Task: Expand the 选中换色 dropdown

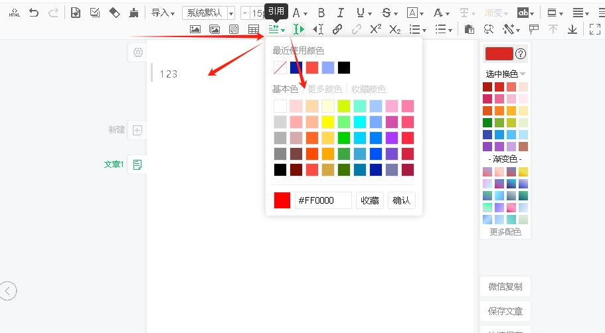Action: coord(505,74)
